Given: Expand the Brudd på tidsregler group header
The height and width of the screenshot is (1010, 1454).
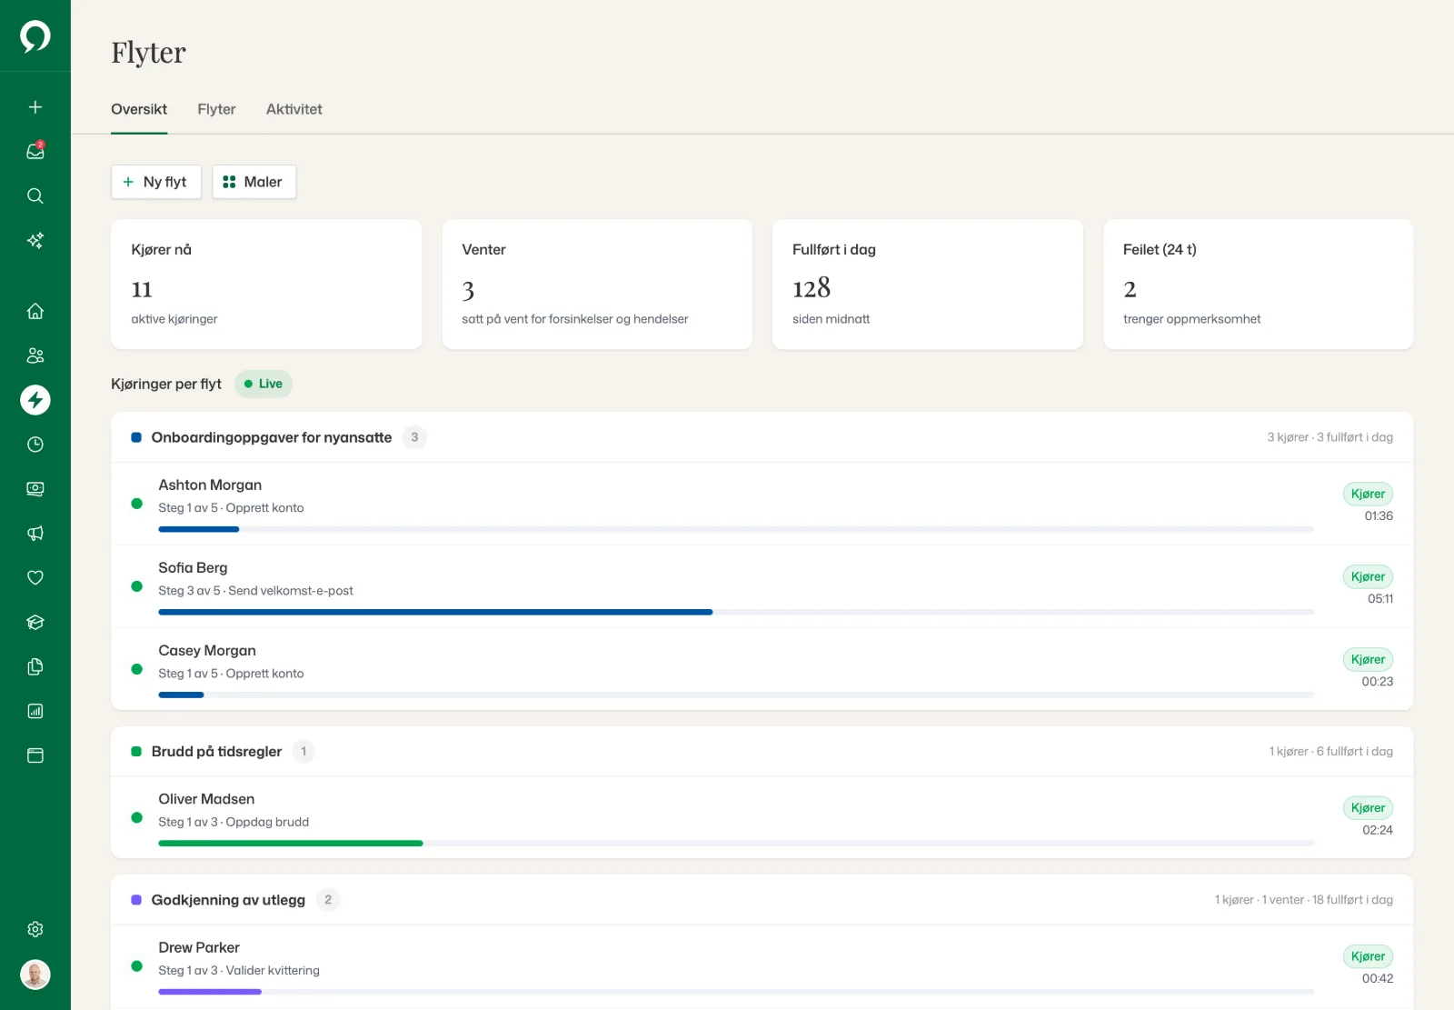Looking at the screenshot, I should tap(762, 752).
